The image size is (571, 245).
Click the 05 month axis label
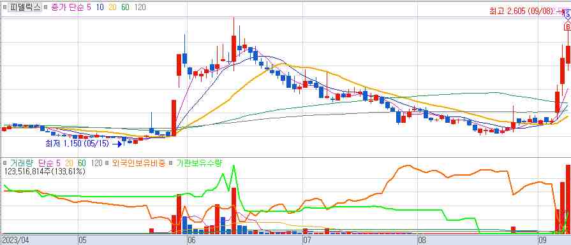click(x=84, y=240)
